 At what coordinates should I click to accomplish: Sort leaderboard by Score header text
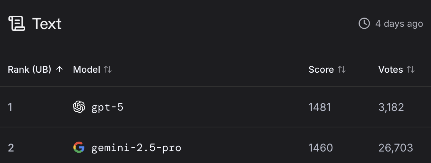point(321,70)
